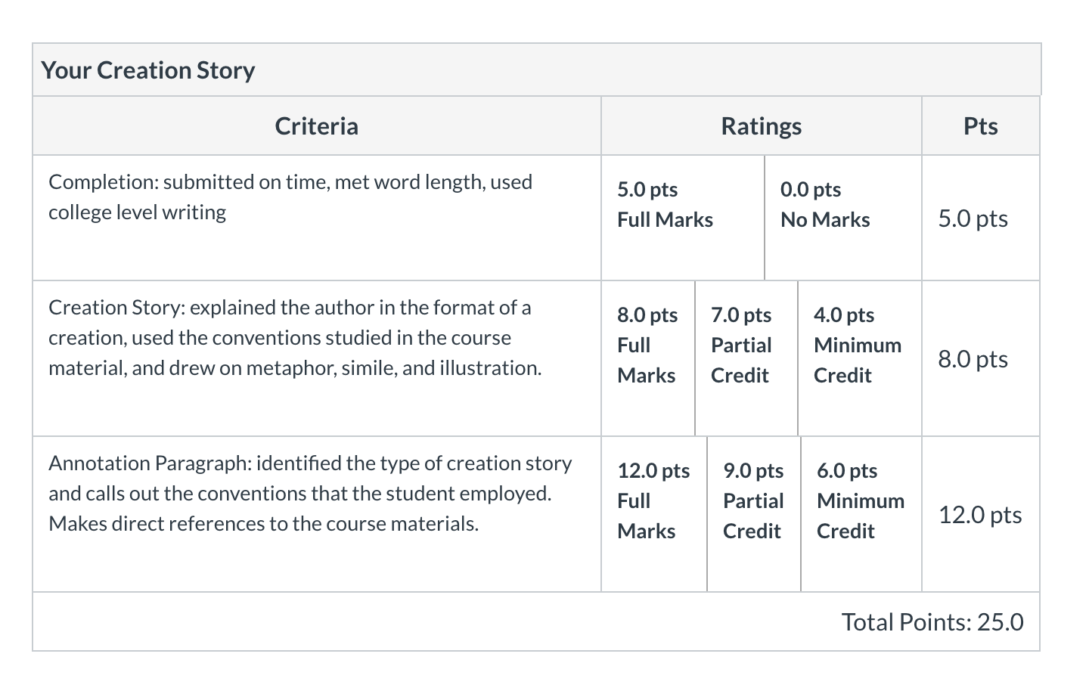Click the Criteria column header
Viewport: 1089px width, 694px height.
tap(316, 126)
